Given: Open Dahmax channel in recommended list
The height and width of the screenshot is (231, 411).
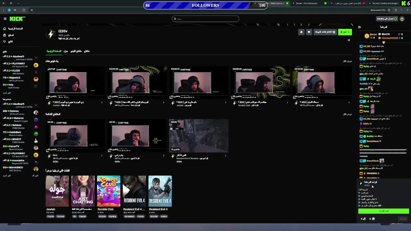Looking at the screenshot, I should 20,113.
